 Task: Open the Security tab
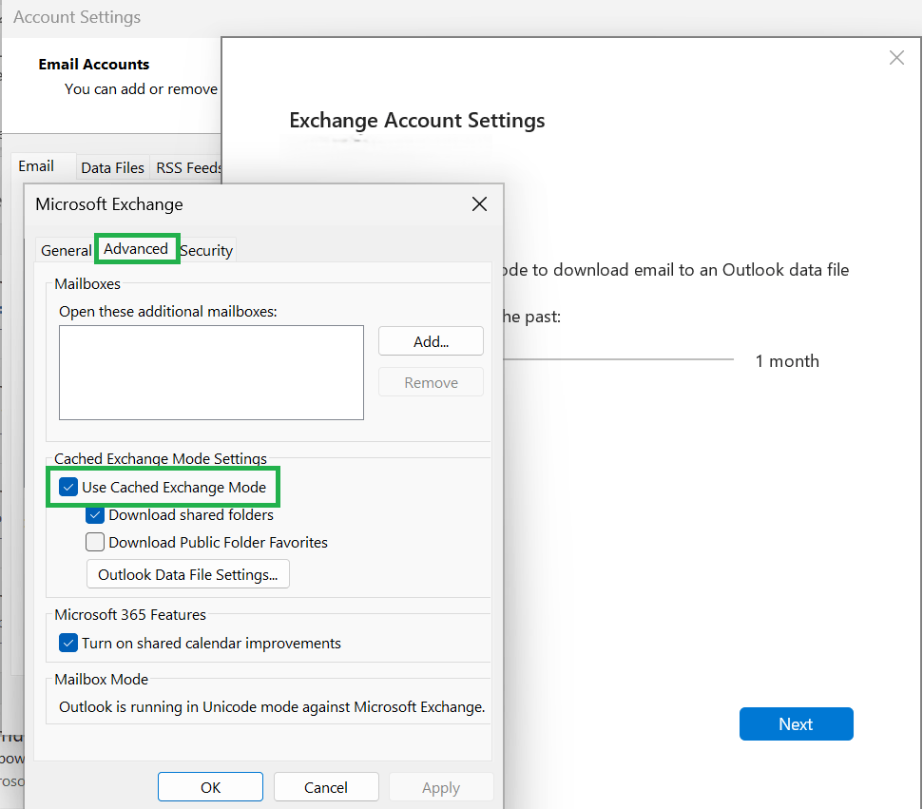206,250
